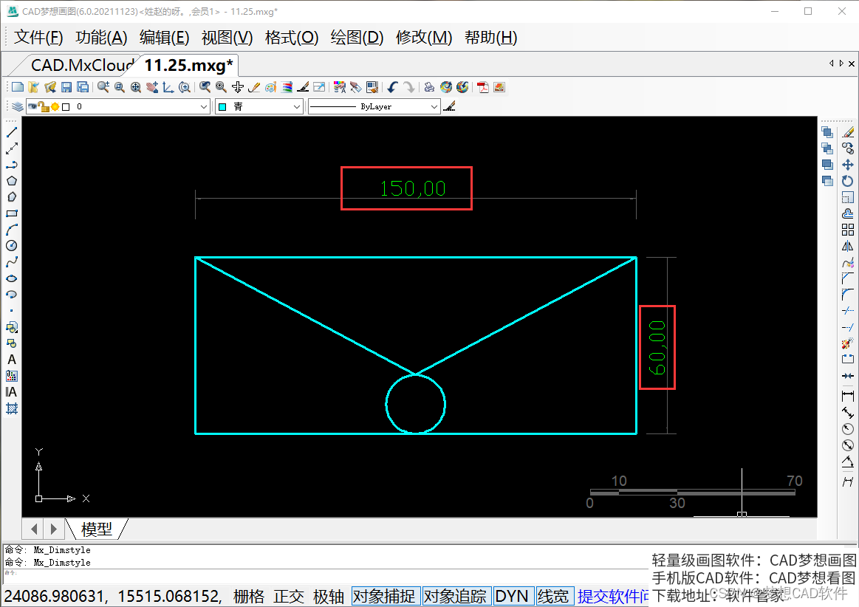Click the Save icon in toolbar
Viewport: 859px width, 607px height.
coord(66,87)
